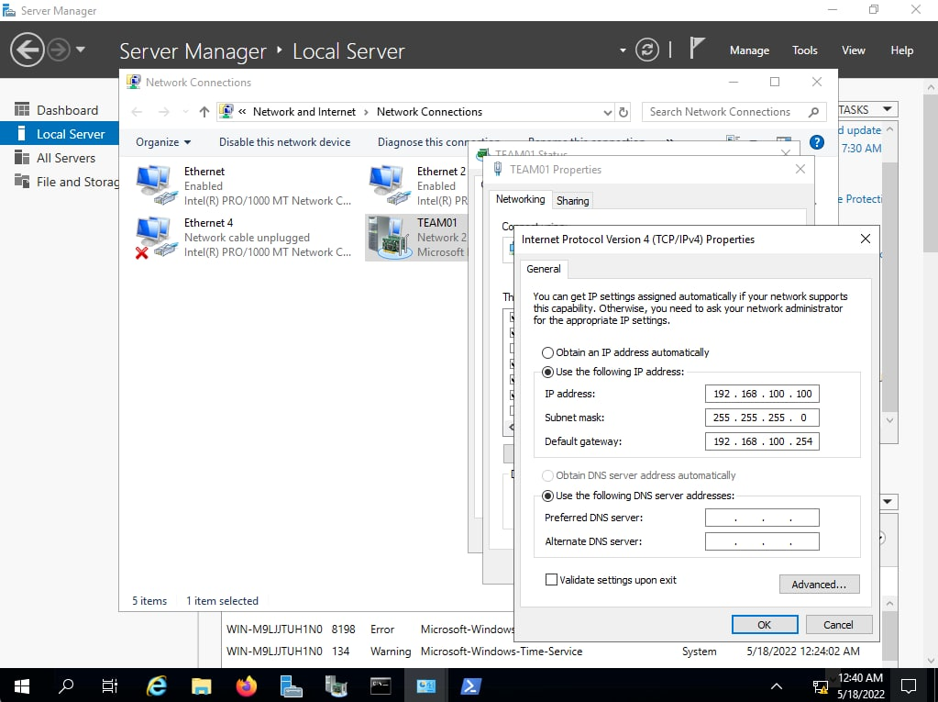Go up one level in Network Connections
The width and height of the screenshot is (938, 702).
click(204, 112)
